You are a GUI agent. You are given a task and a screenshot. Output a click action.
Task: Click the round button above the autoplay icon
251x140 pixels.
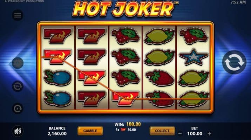(x=18, y=63)
